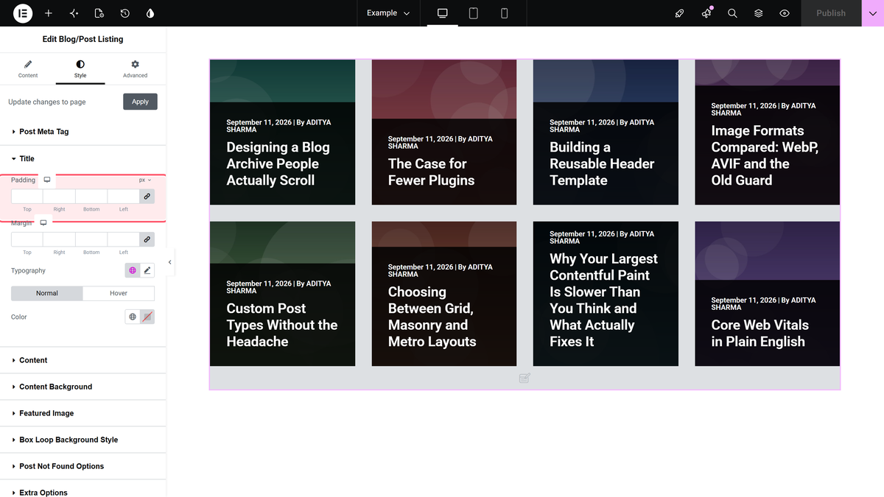Viewport: 884px width, 497px height.
Task: Open the Padding px unit dropdown
Action: coord(145,180)
